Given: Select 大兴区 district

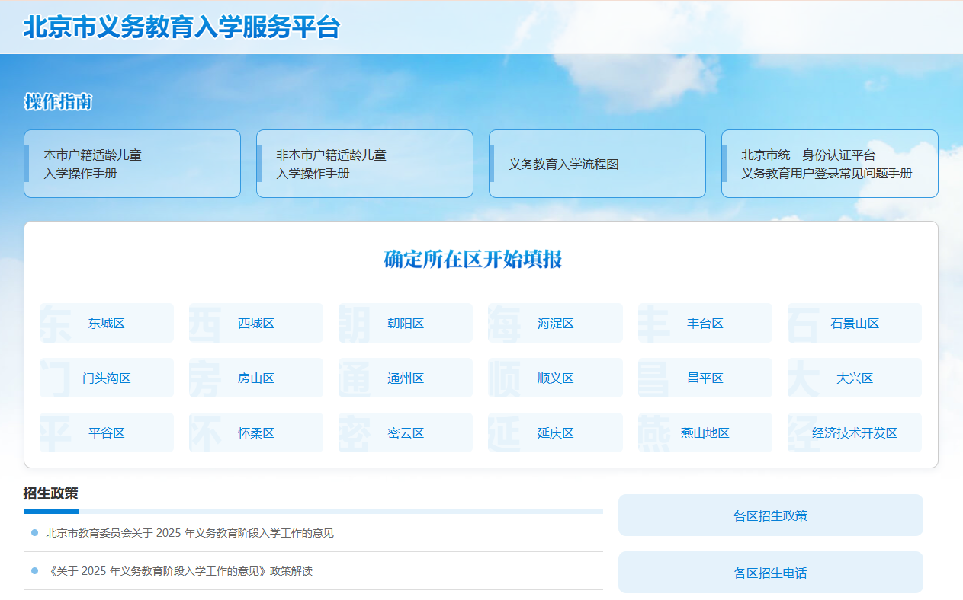Looking at the screenshot, I should [x=855, y=378].
